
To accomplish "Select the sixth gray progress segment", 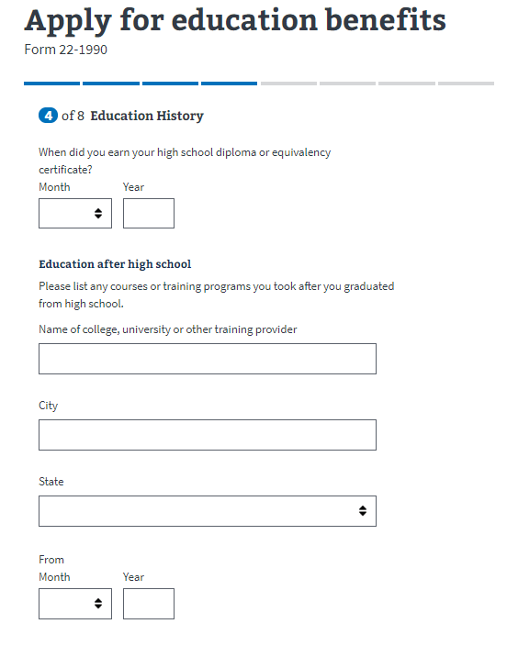I will [x=348, y=84].
